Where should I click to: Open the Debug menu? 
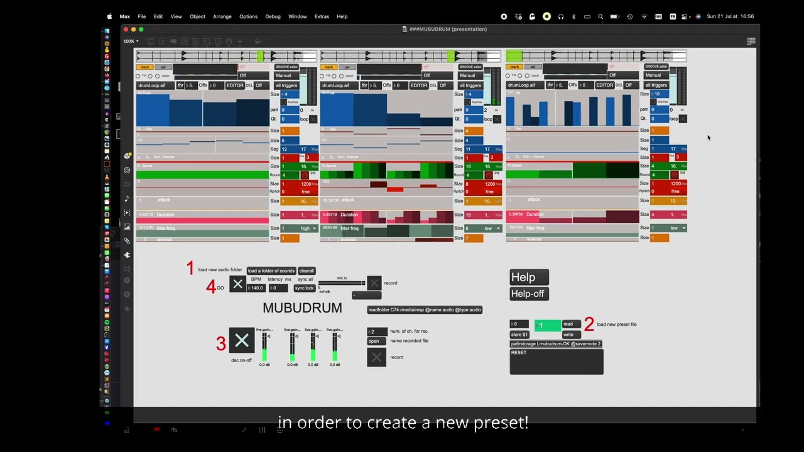[x=273, y=16]
